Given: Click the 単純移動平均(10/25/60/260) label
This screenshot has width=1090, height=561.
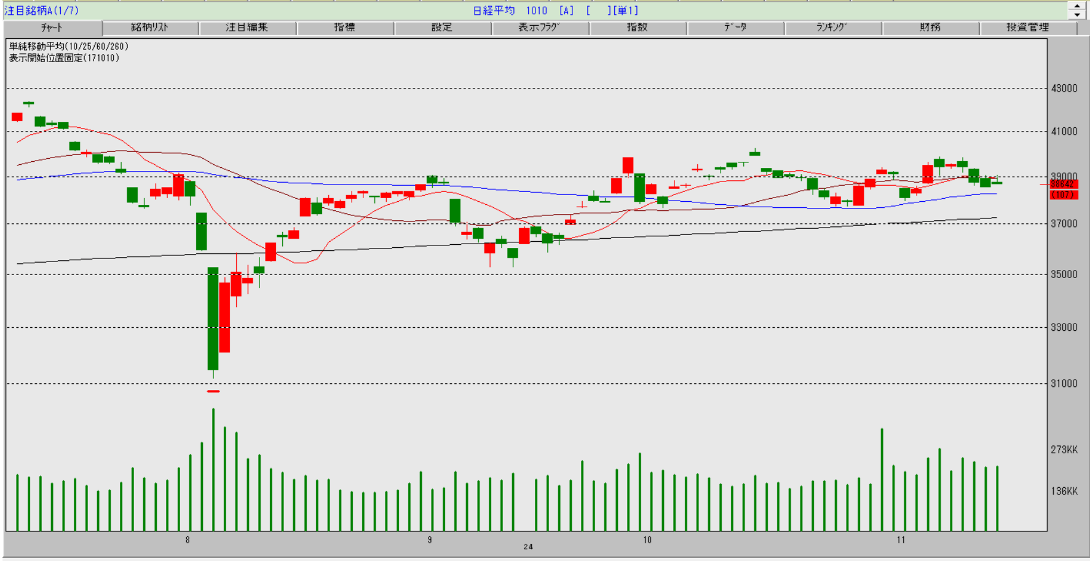Looking at the screenshot, I should [68, 46].
